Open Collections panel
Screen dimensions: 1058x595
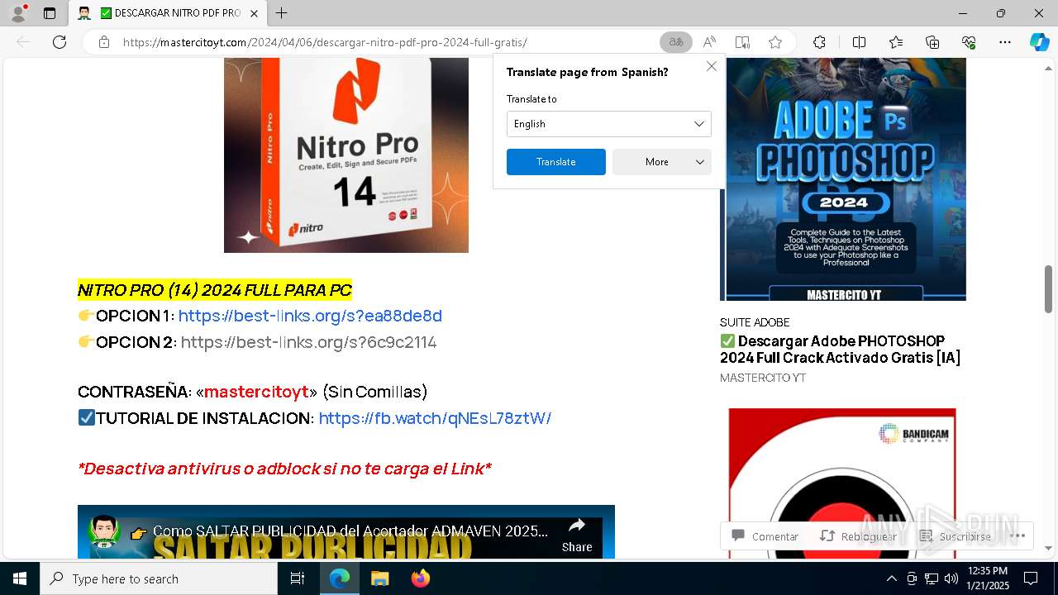coord(932,42)
